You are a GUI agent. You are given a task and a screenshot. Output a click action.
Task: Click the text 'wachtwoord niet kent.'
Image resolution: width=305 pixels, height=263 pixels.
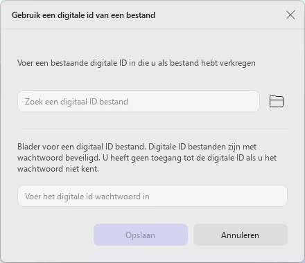tap(58, 169)
